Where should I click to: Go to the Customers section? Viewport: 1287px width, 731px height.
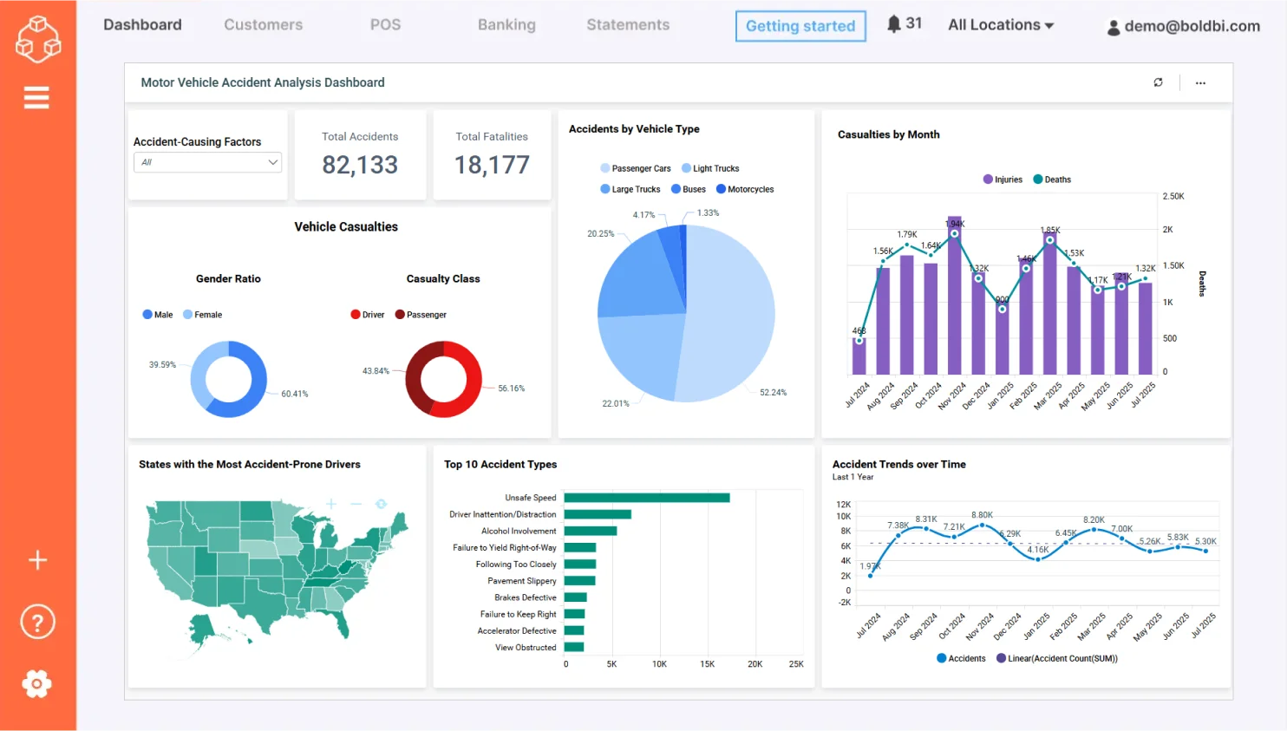[x=263, y=25]
